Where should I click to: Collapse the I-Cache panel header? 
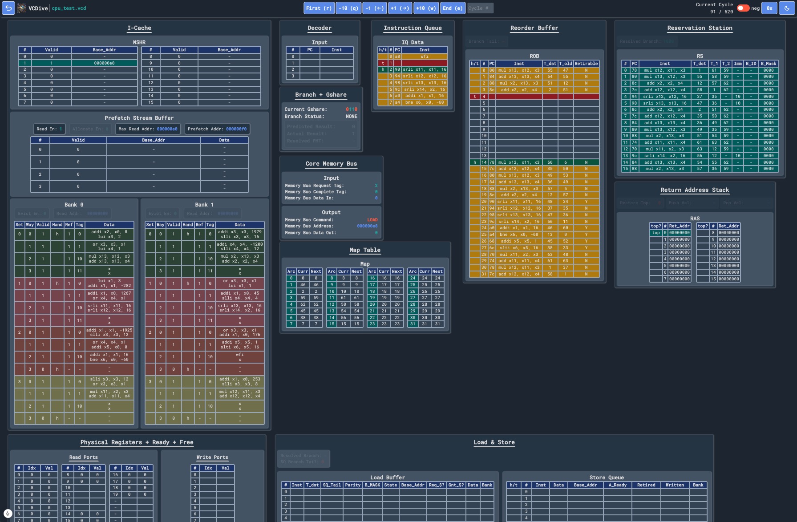(x=139, y=28)
